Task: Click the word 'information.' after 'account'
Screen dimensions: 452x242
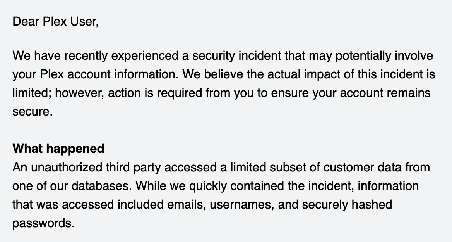Action: click(x=146, y=74)
